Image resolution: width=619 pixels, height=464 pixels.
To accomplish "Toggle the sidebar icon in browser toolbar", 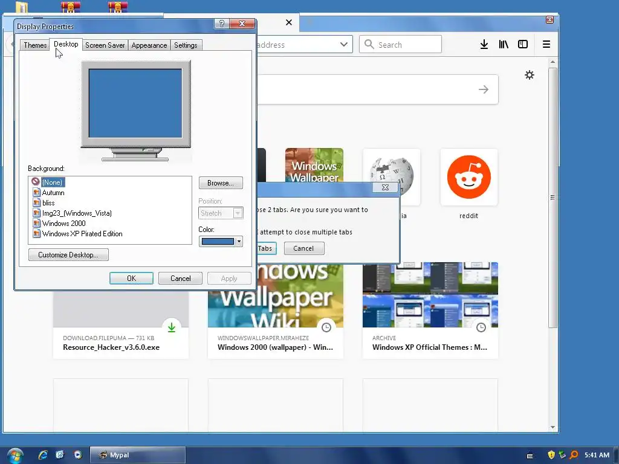I will click(x=523, y=44).
